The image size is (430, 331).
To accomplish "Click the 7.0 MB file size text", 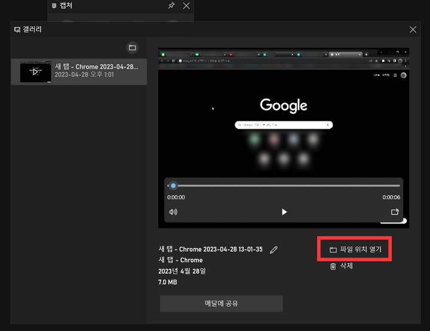I will click(168, 282).
